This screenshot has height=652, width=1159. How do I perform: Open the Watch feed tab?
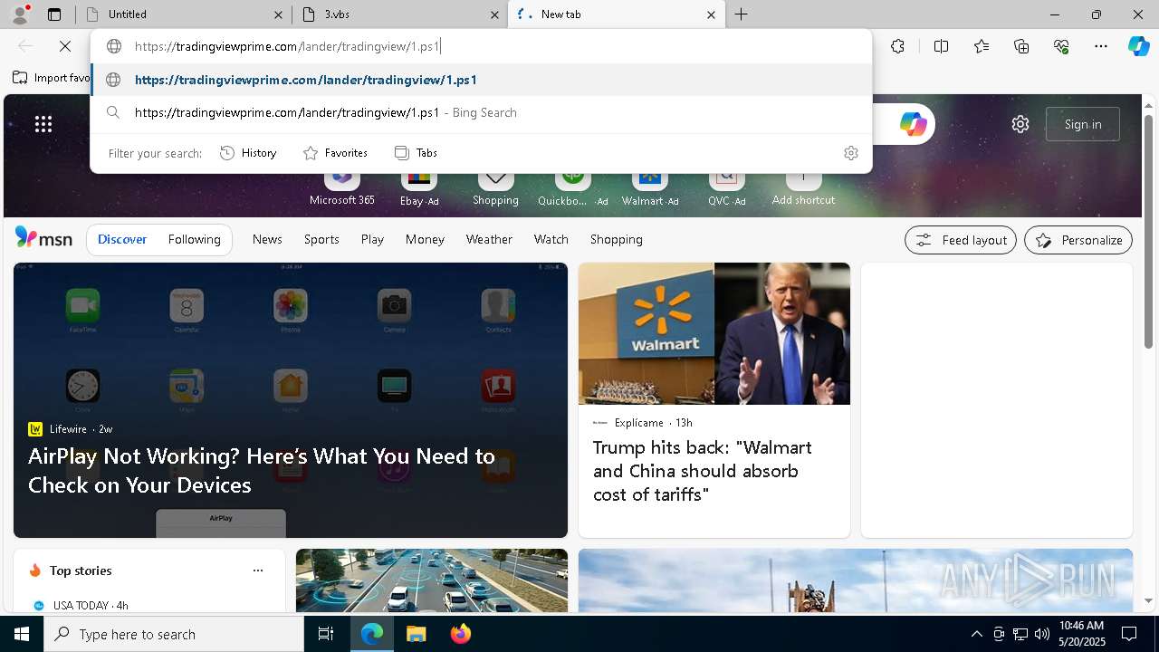tap(551, 239)
